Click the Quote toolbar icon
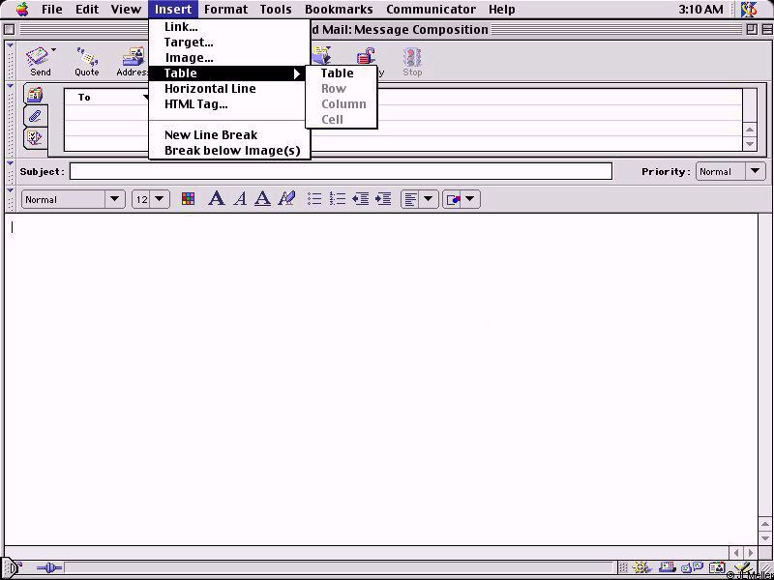The image size is (774, 580). tap(87, 57)
